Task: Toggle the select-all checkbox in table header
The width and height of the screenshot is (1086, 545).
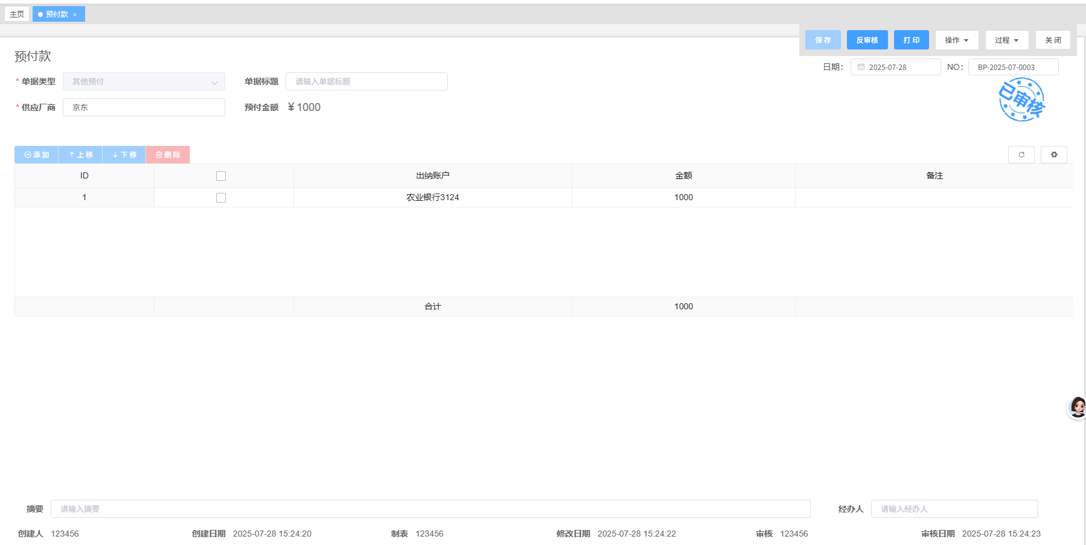Action: click(221, 176)
